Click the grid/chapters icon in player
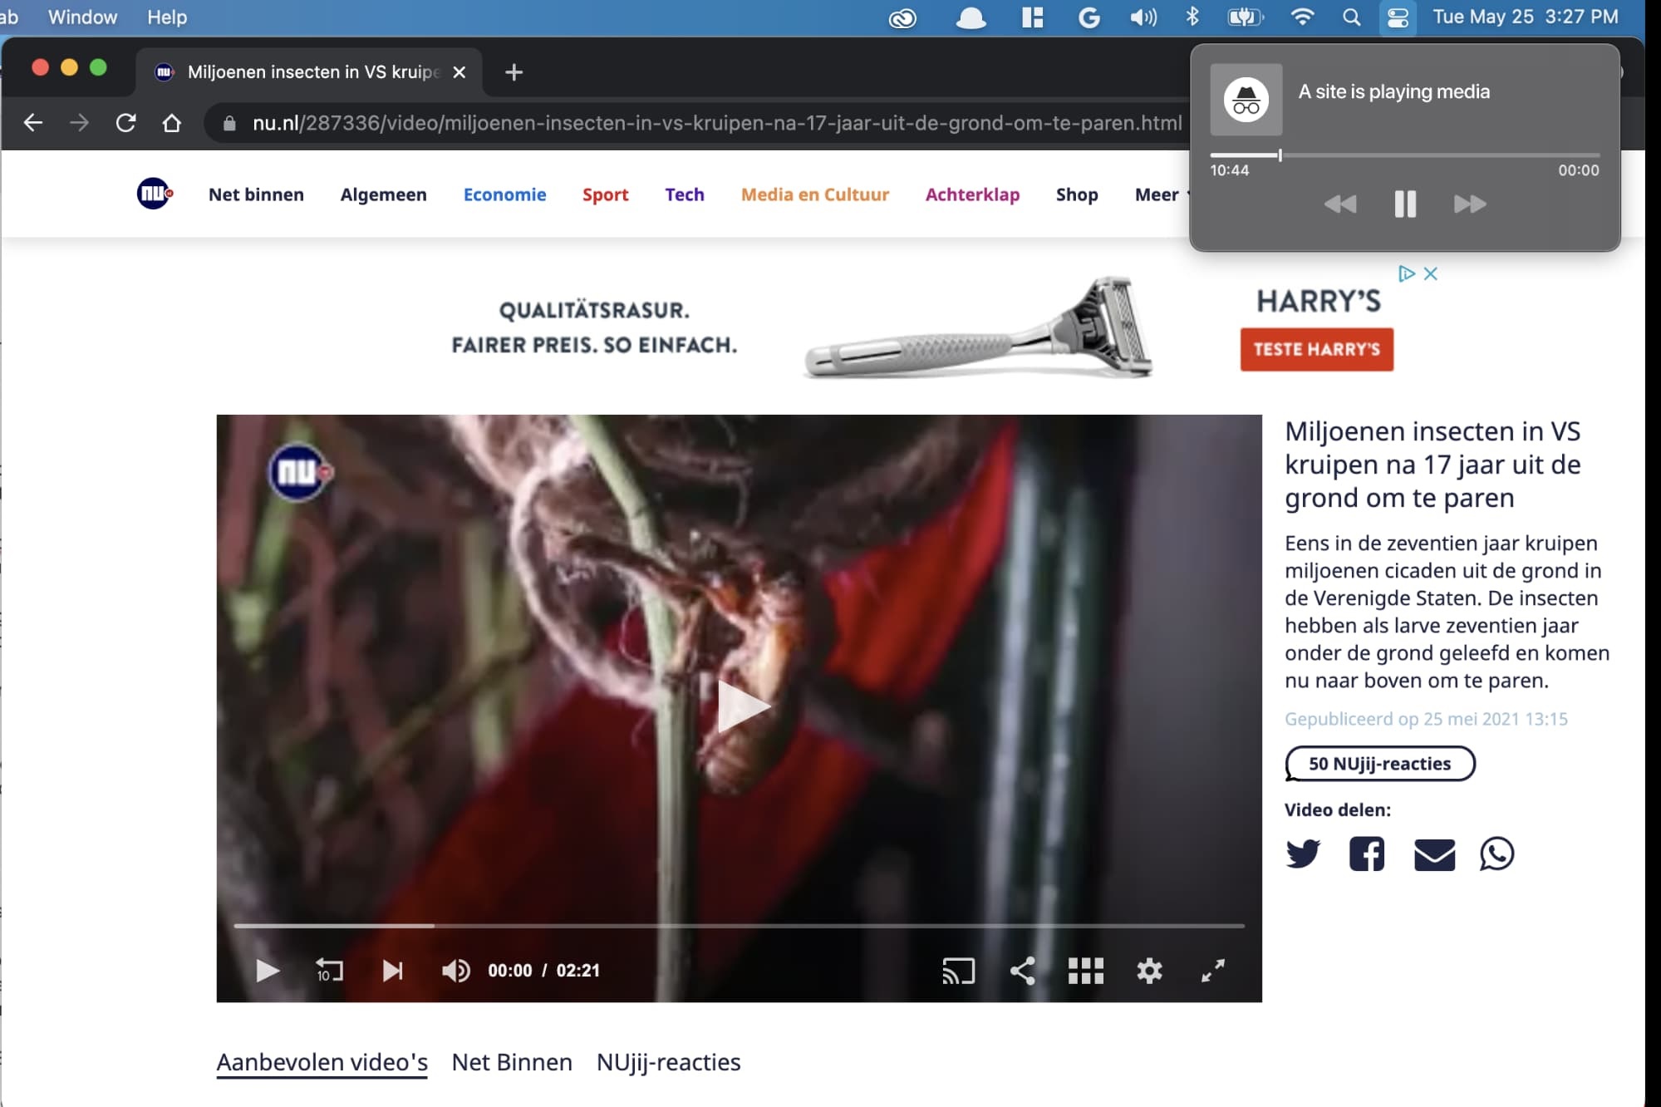This screenshot has width=1661, height=1107. tap(1084, 970)
